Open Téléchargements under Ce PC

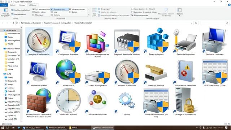(x=12, y=95)
